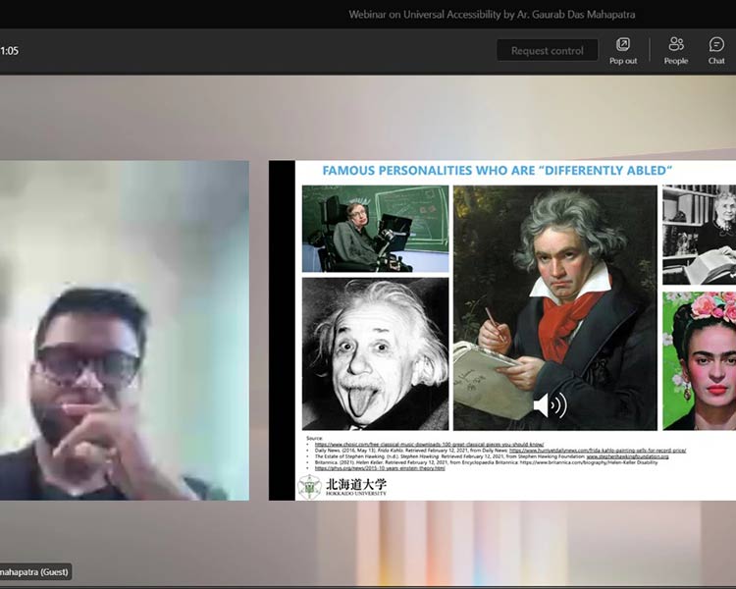Click the Hokkaido University logo
This screenshot has width=736, height=589.
pos(342,487)
